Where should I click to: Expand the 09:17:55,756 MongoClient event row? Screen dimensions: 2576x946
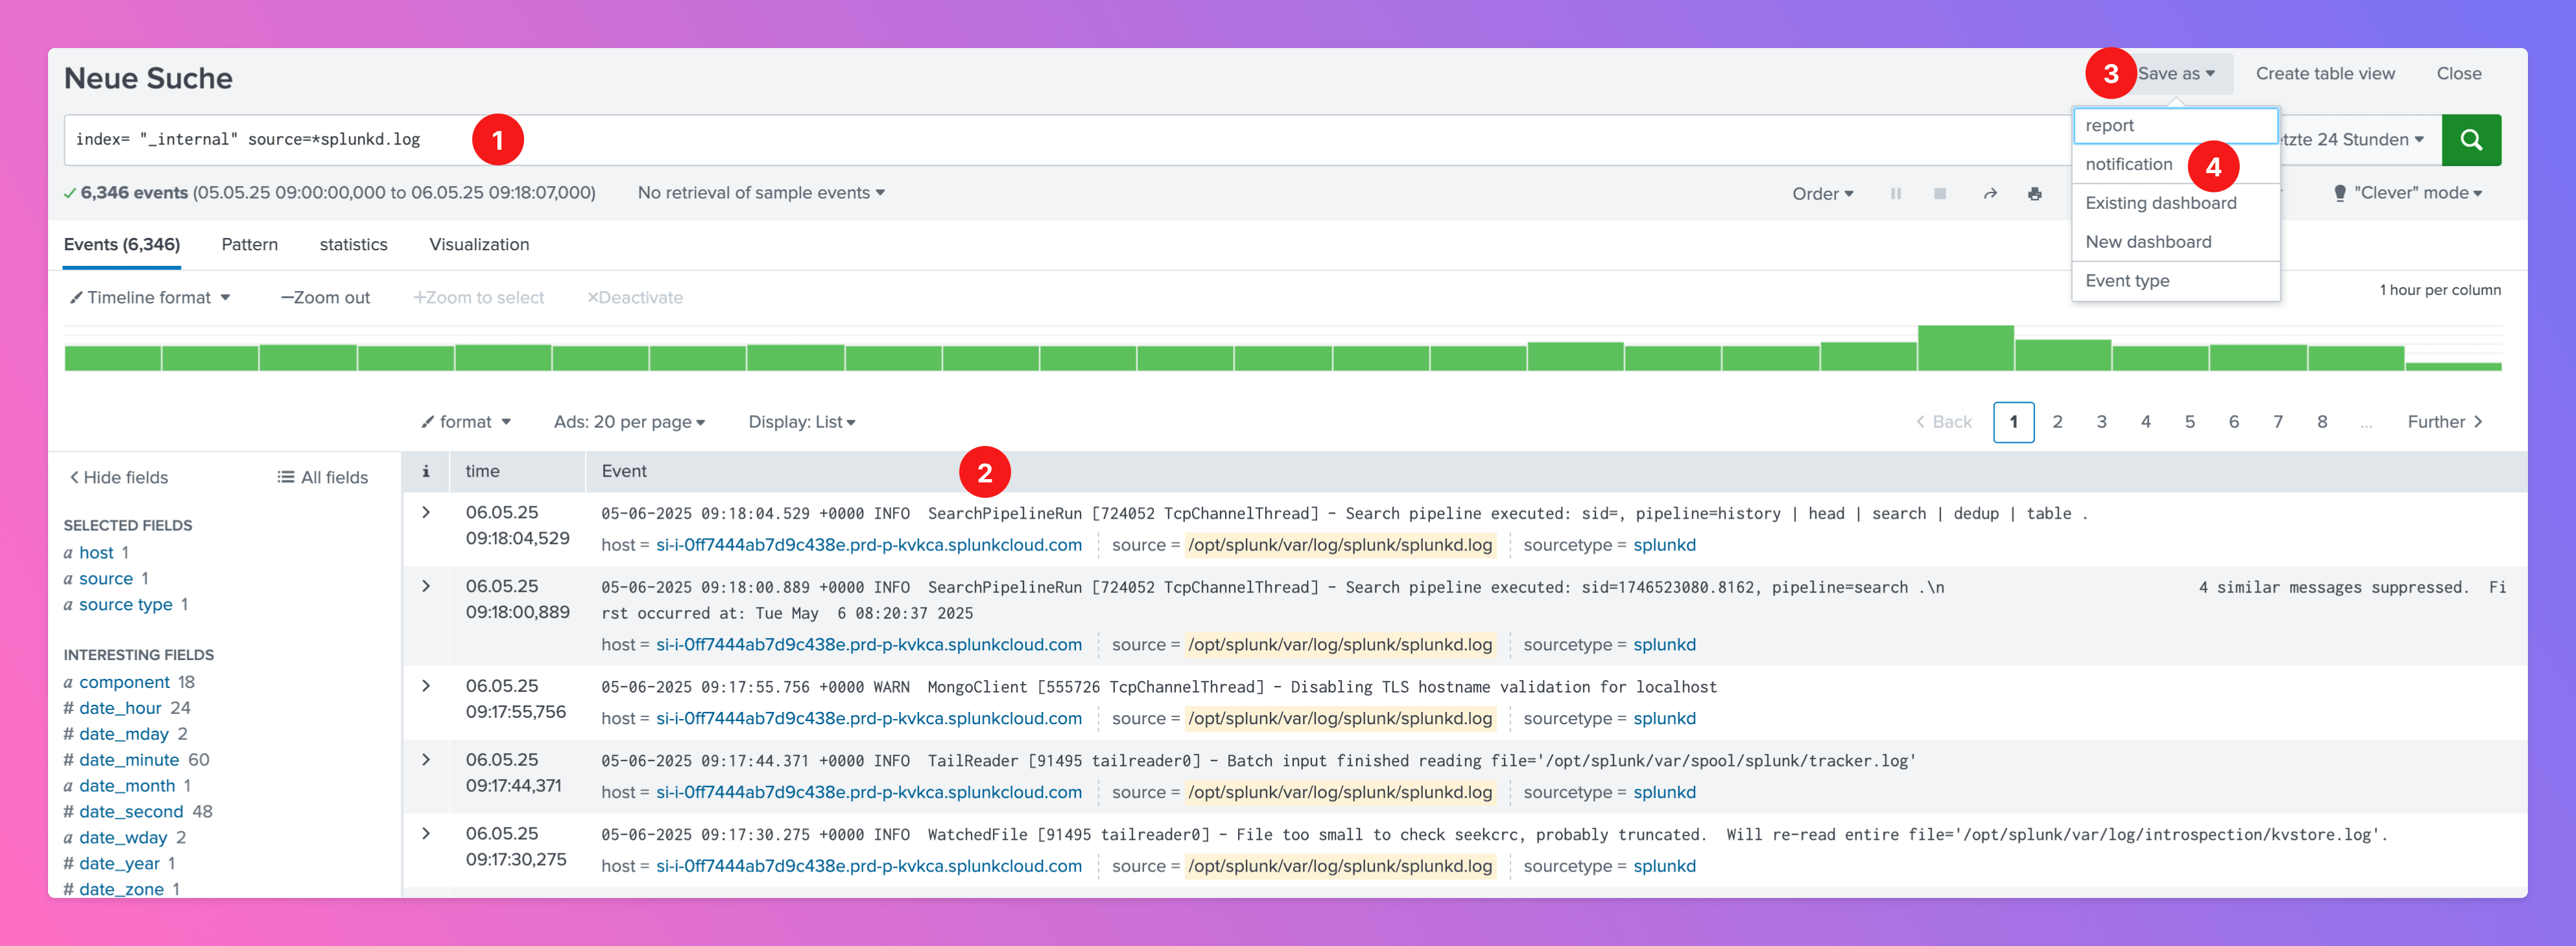[x=426, y=686]
